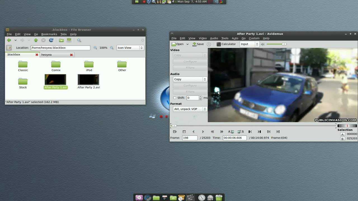Image resolution: width=358 pixels, height=201 pixels.
Task: Click the clapperboard video icon in dock
Action: pos(190,198)
